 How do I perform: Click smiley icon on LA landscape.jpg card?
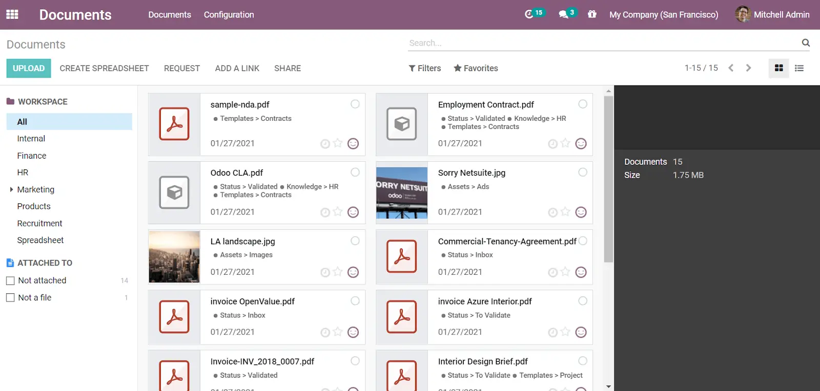353,272
